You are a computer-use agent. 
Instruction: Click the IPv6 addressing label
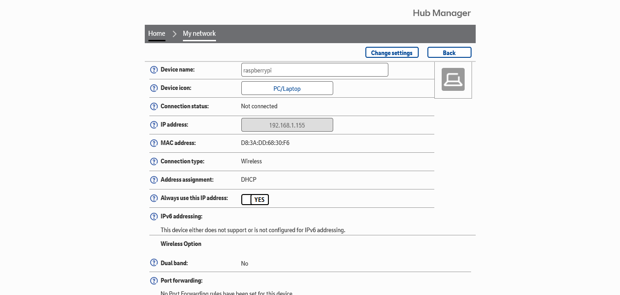(x=182, y=216)
